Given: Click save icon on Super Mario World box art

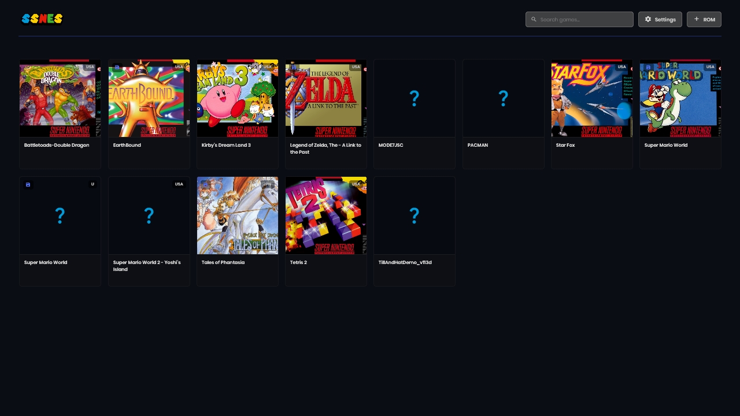Looking at the screenshot, I should [648, 67].
